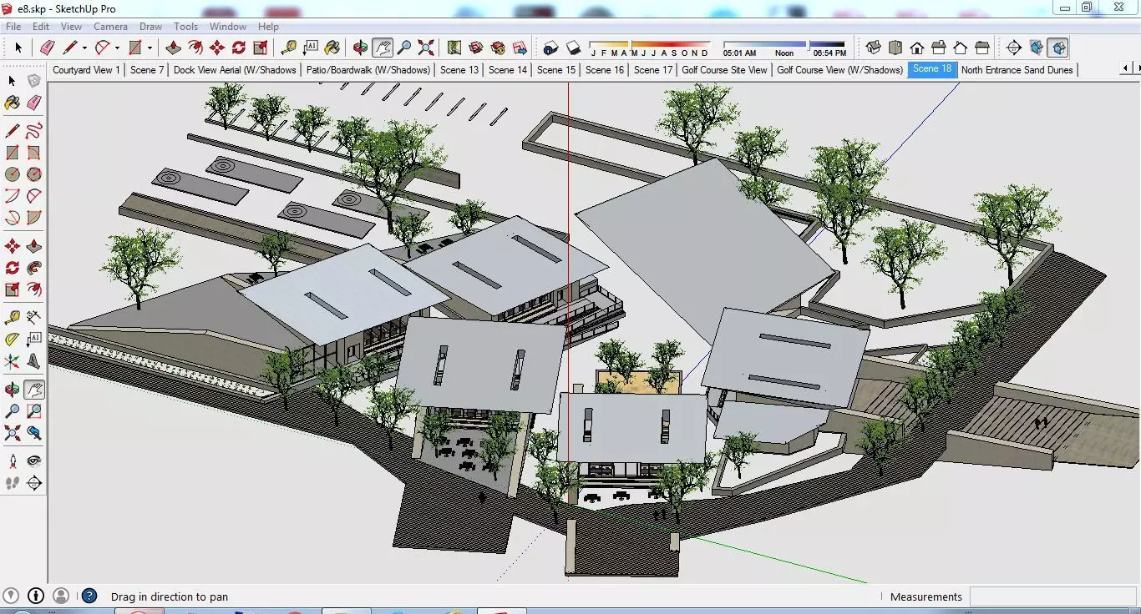Image resolution: width=1141 pixels, height=614 pixels.
Task: Select the Orbit tool in top toolbar
Action: 361,48
